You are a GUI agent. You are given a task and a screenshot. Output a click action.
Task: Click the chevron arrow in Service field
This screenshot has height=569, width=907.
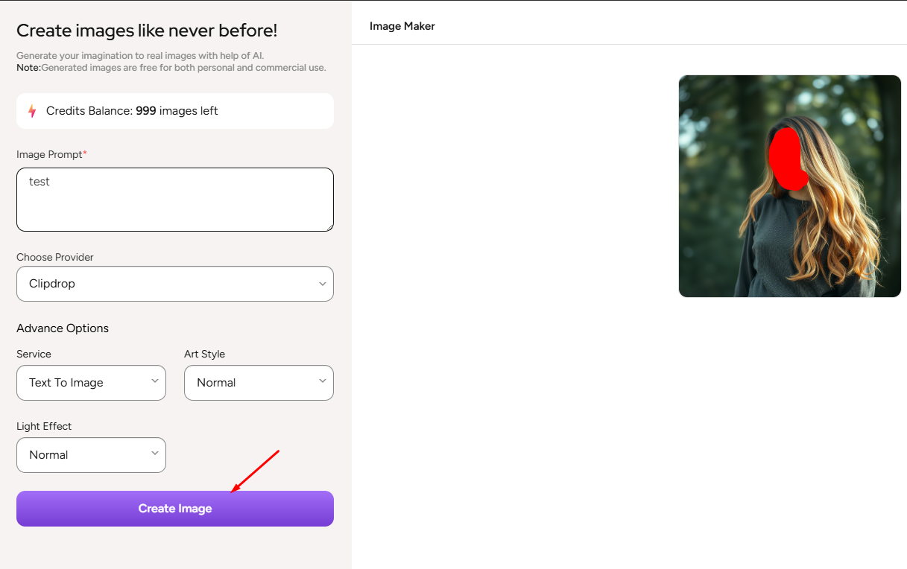155,381
